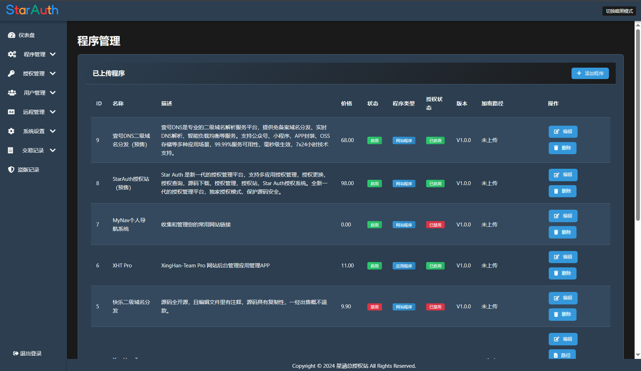This screenshot has width=641, height=371.
Task: Open the 盗版记录 menu item
Action: pos(29,169)
